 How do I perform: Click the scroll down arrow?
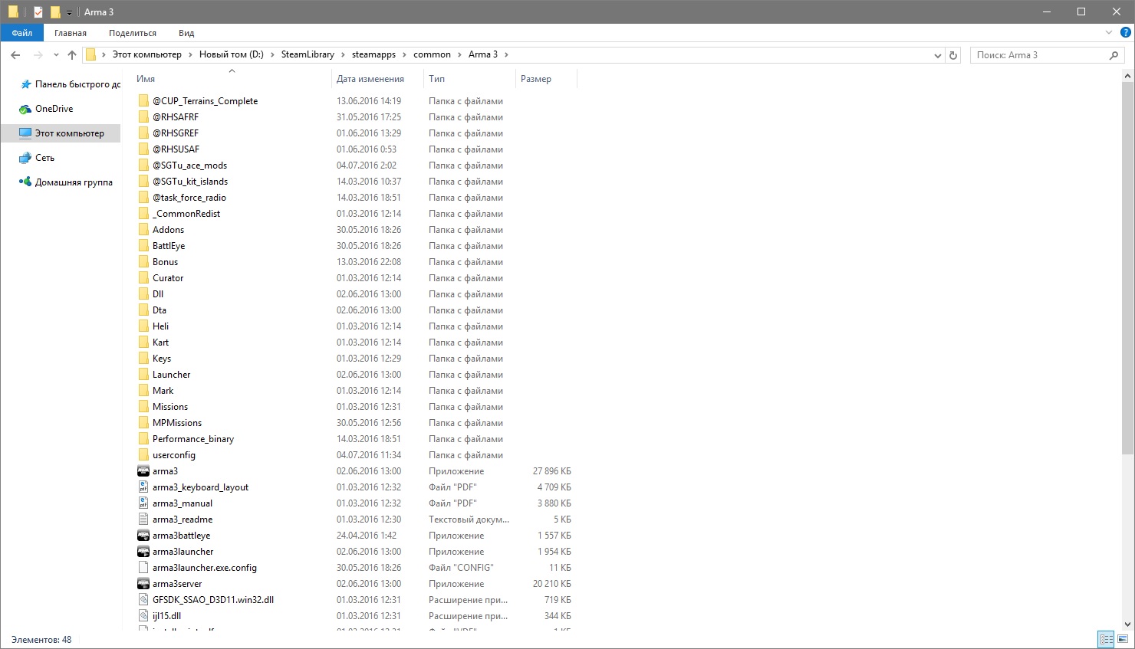[x=1127, y=624]
